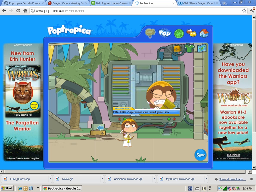Open Animation Animation.gif download
The width and height of the screenshot is (256, 192).
pos(129,179)
